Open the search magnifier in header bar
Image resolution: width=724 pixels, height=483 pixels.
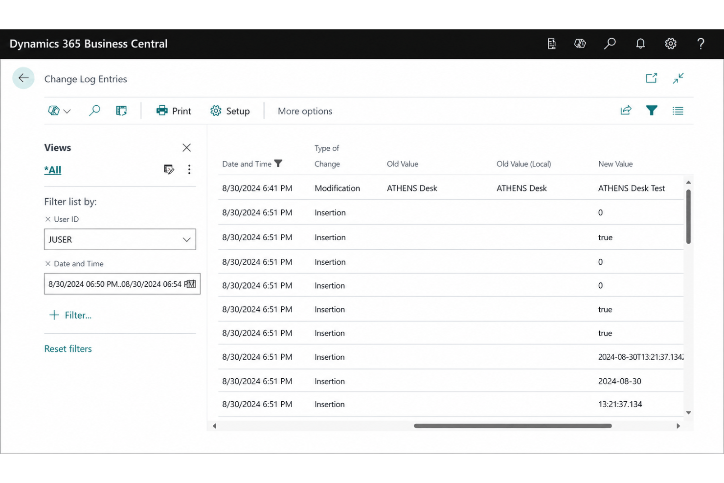click(x=610, y=44)
